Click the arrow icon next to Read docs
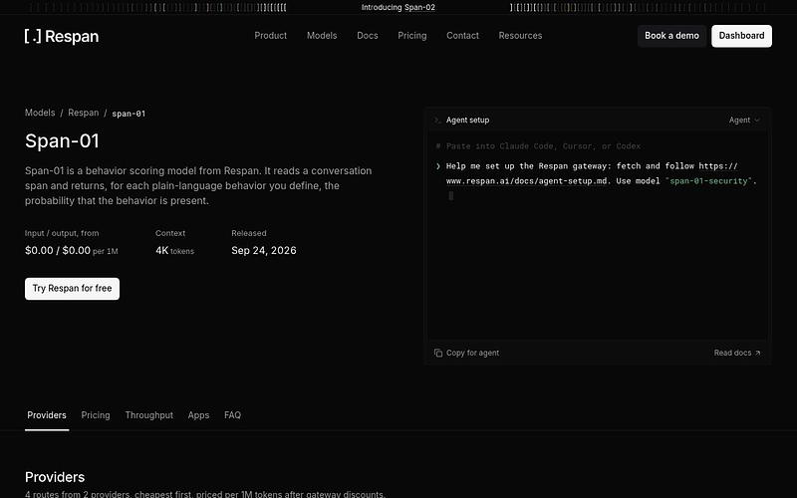Viewport: 797px width, 498px height. tap(757, 353)
